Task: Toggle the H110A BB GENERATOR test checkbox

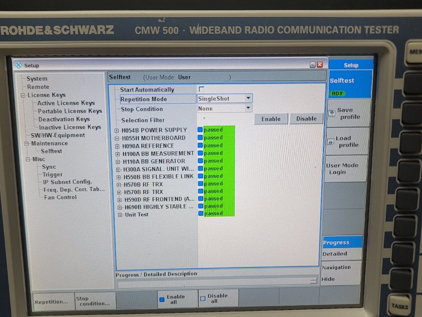Action: tap(200, 161)
